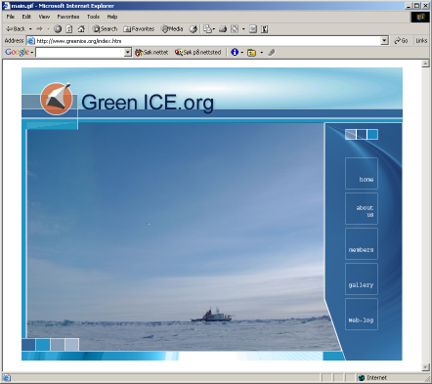Screen dimensions: 432x384
Task: Open the Favorites menu
Action: tap(68, 17)
